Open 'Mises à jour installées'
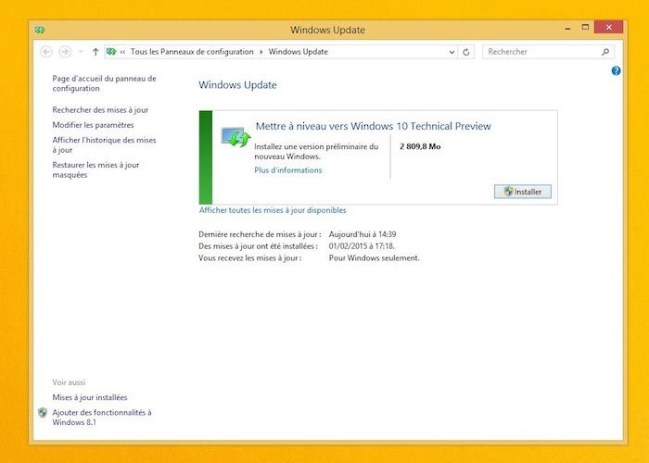649x463 pixels. coord(90,397)
